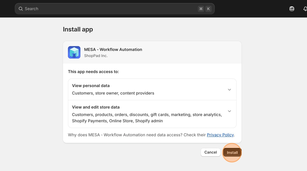
Task: Open the Privacy Policy link
Action: coord(220,135)
